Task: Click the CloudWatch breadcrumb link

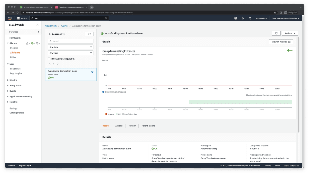Action: tap(51, 26)
